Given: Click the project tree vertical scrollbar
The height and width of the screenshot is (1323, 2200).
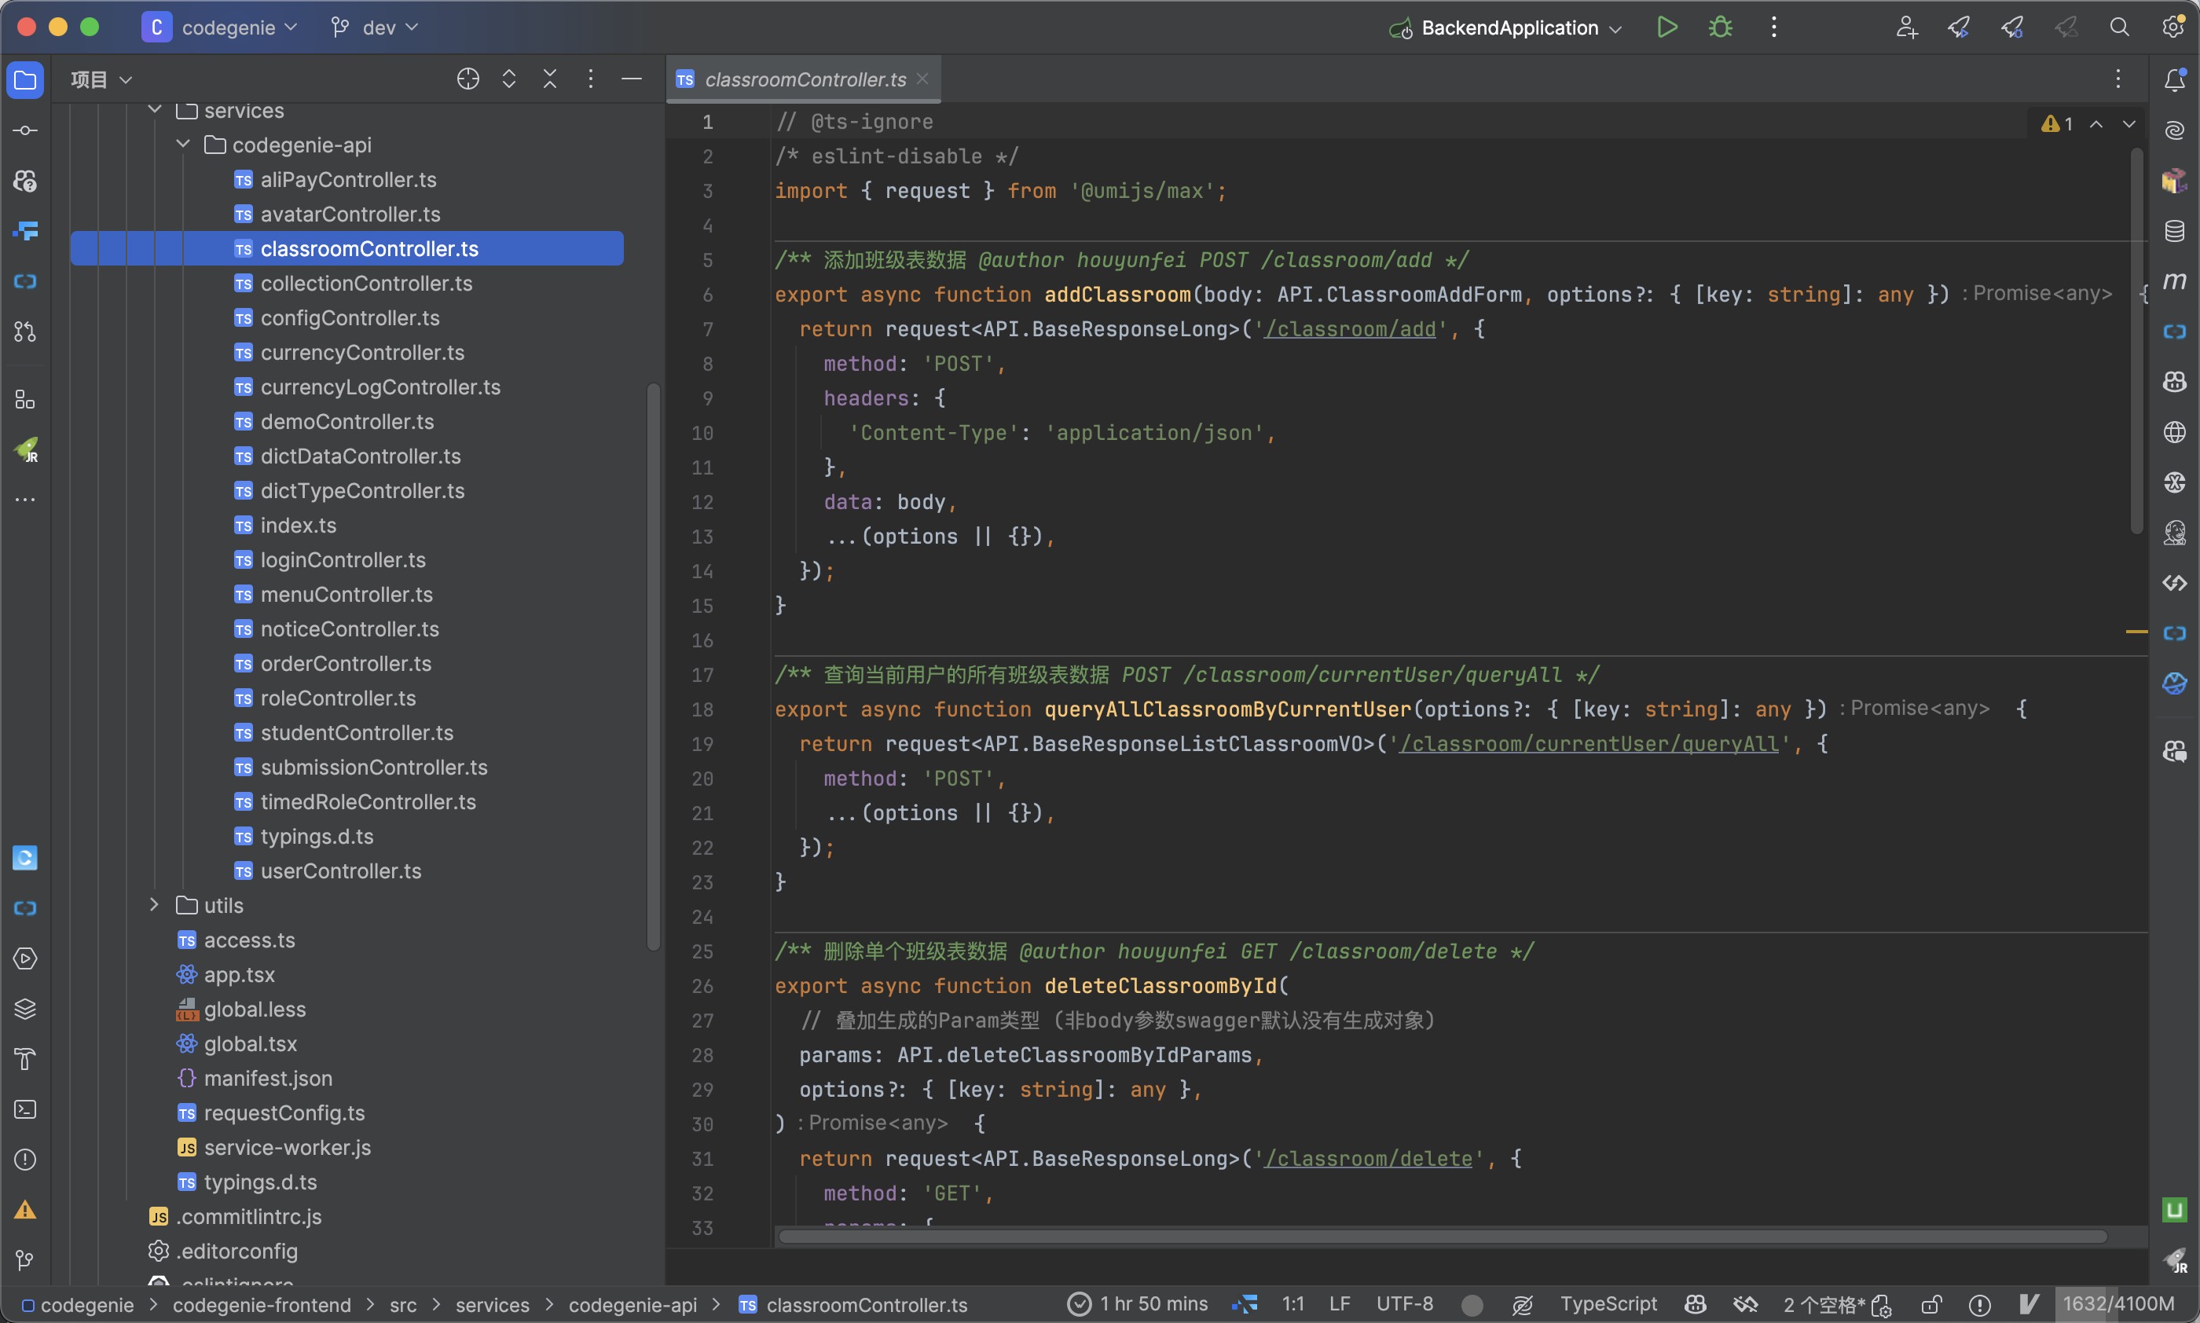Looking at the screenshot, I should tap(654, 667).
